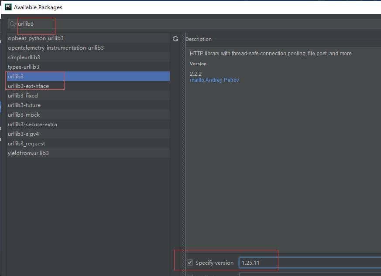The height and width of the screenshot is (276, 381).
Task: Select opbeat_python_urllib3 in the list
Action: [x=36, y=38]
